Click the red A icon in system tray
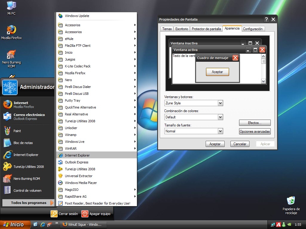306x229 pixels. [x=278, y=225]
